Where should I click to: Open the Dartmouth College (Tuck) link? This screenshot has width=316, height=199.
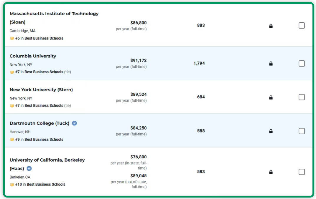coord(39,123)
